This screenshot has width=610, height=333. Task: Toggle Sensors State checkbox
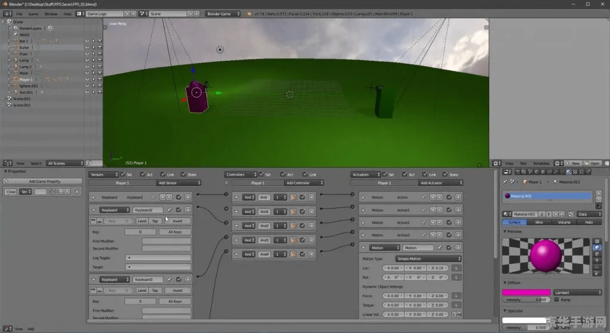click(183, 175)
